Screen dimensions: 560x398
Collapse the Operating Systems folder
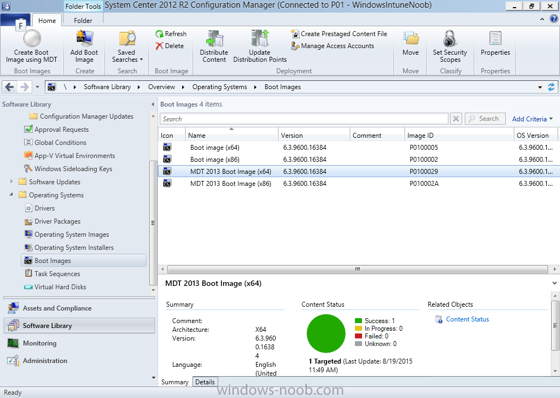(x=11, y=195)
